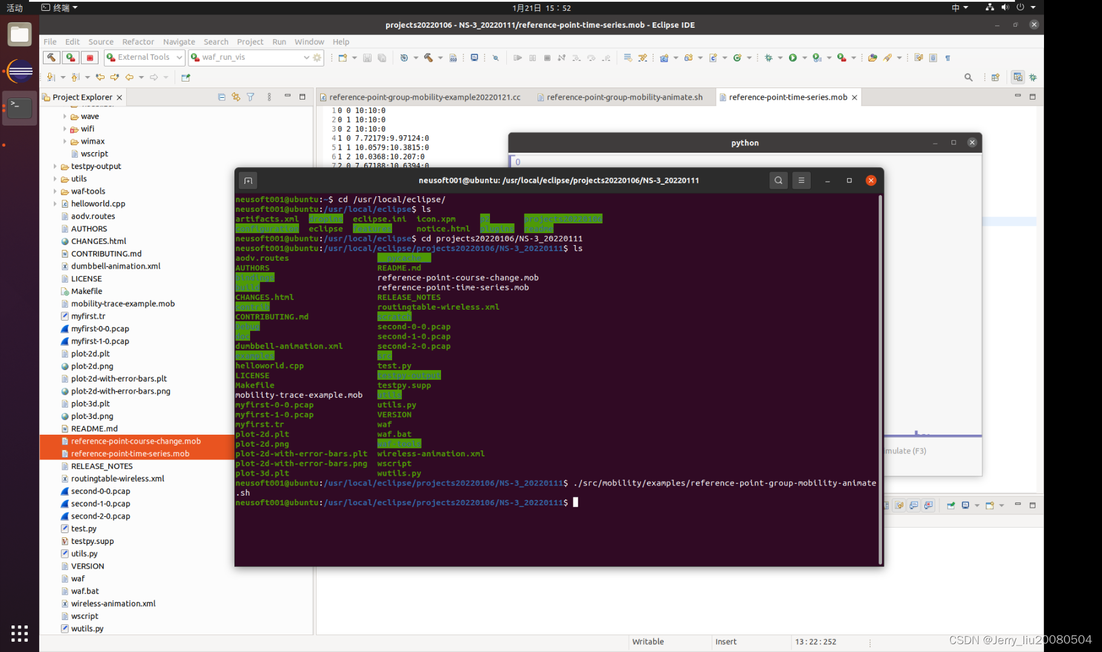
Task: Open the Window menu
Action: point(309,42)
